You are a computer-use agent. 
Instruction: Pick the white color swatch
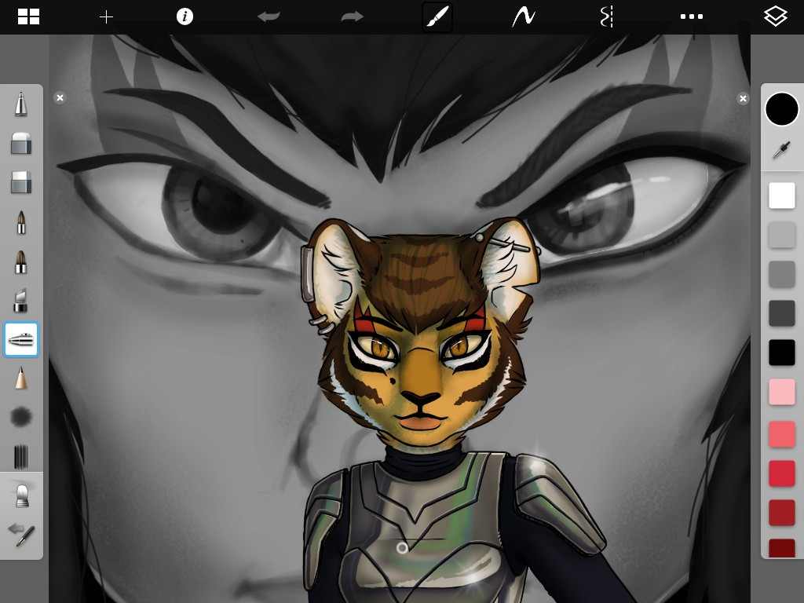pos(781,196)
